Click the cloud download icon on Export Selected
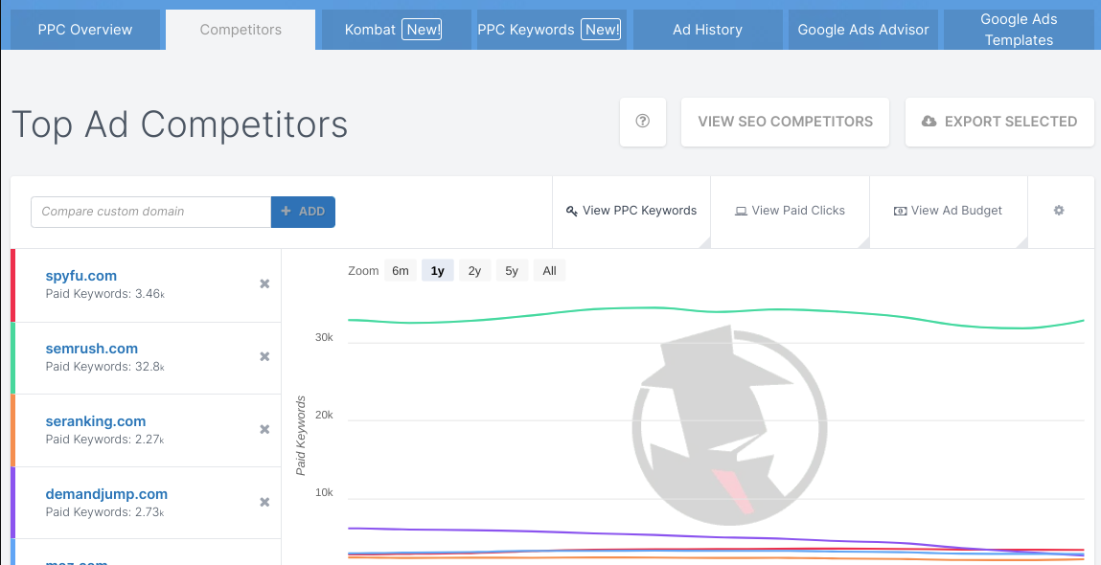 coord(929,122)
